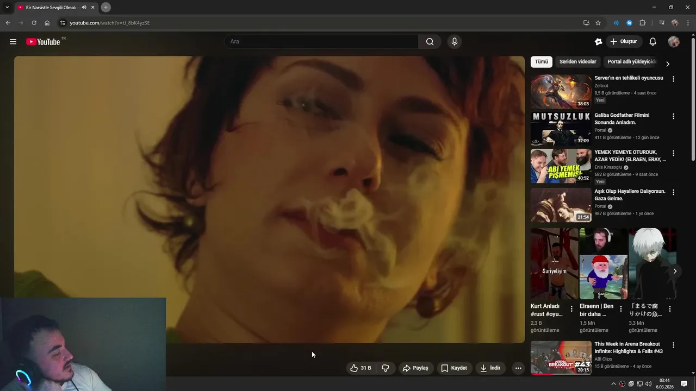Open the Chrome profile avatar

[675, 23]
